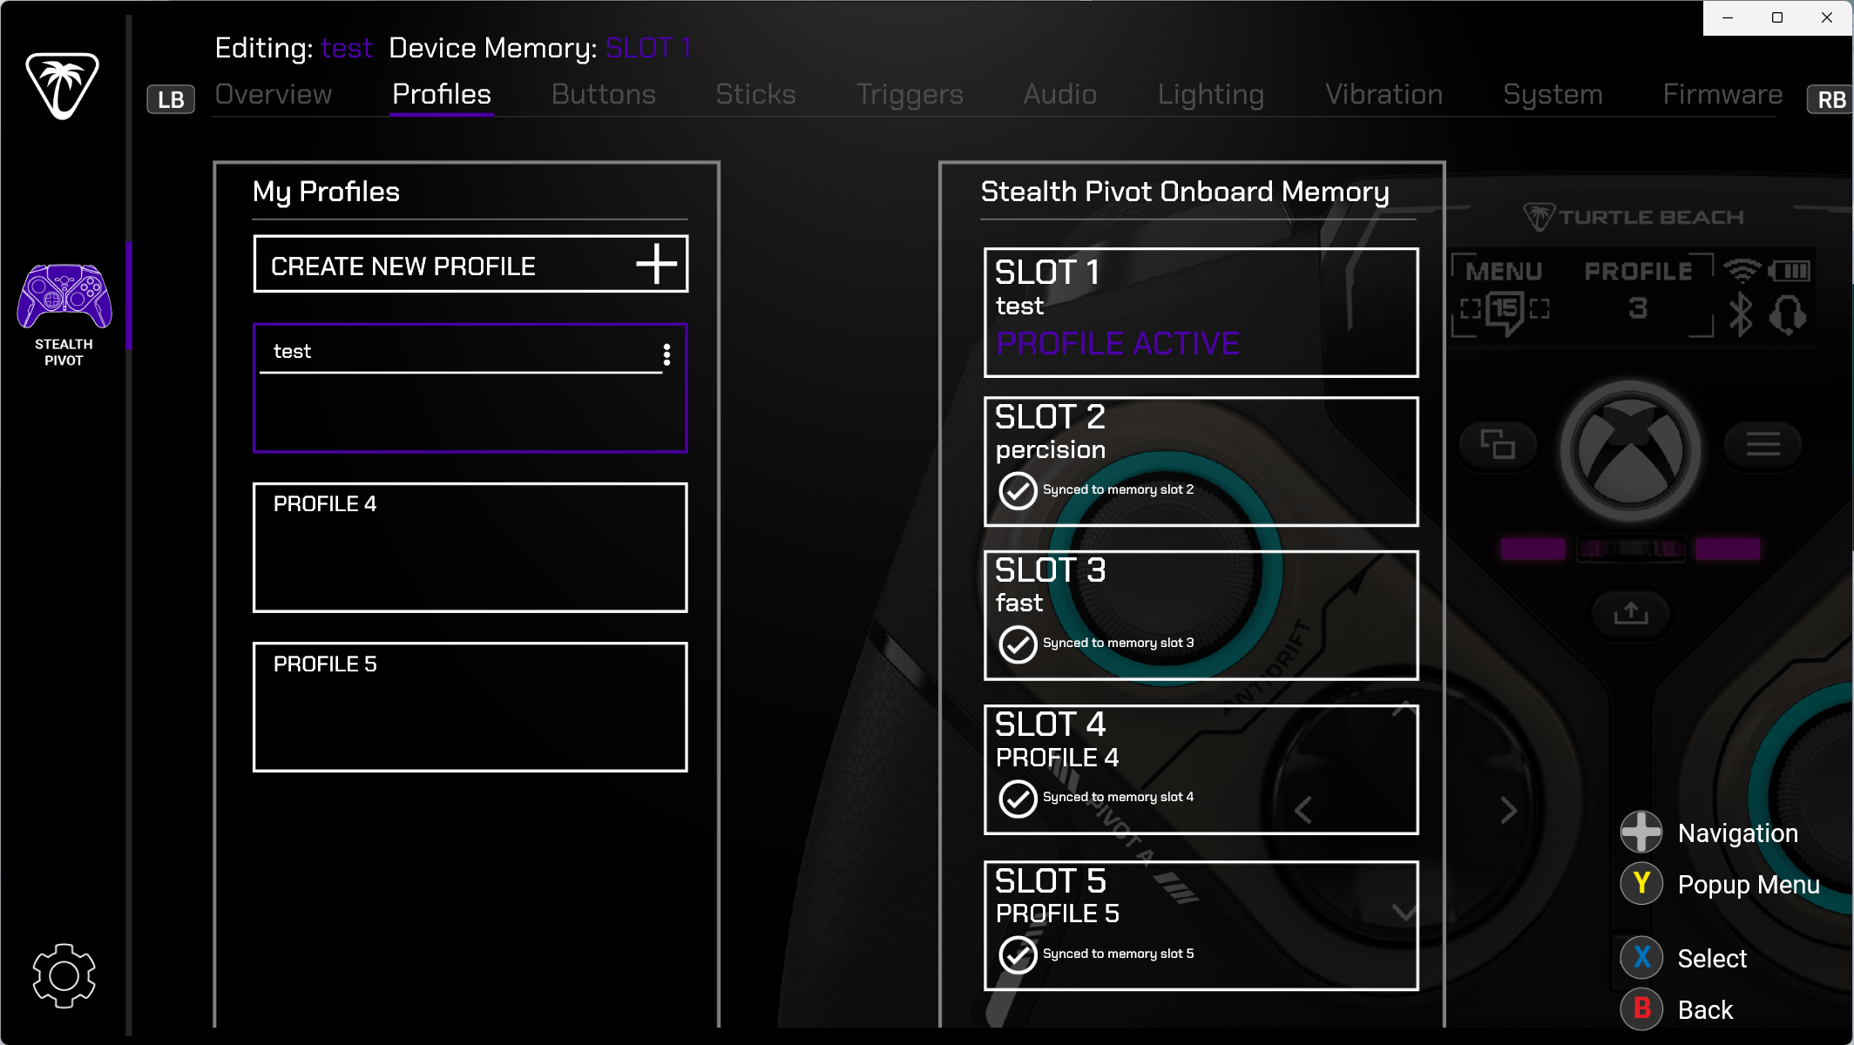Viewport: 1854px width, 1045px height.
Task: Select SLOT 1 onboard memory card
Action: [1201, 313]
